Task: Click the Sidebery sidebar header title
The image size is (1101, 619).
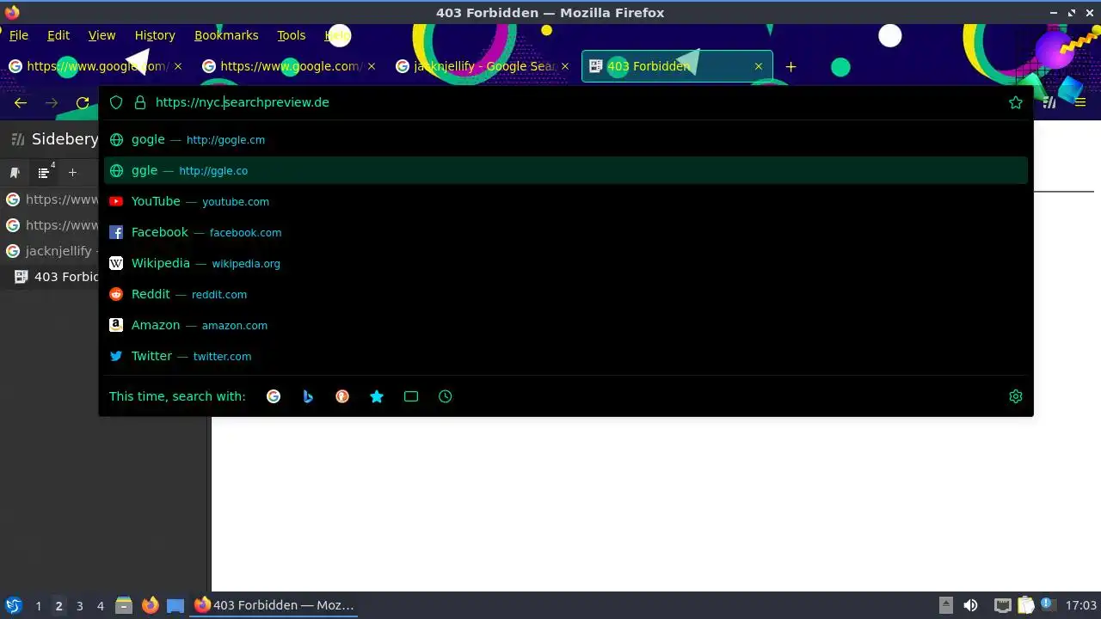Action: 65,139
